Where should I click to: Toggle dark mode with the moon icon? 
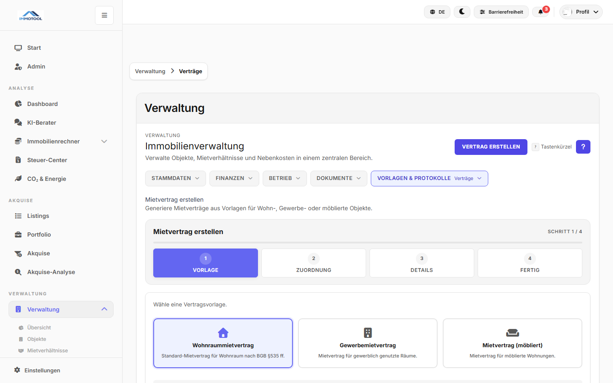click(462, 12)
